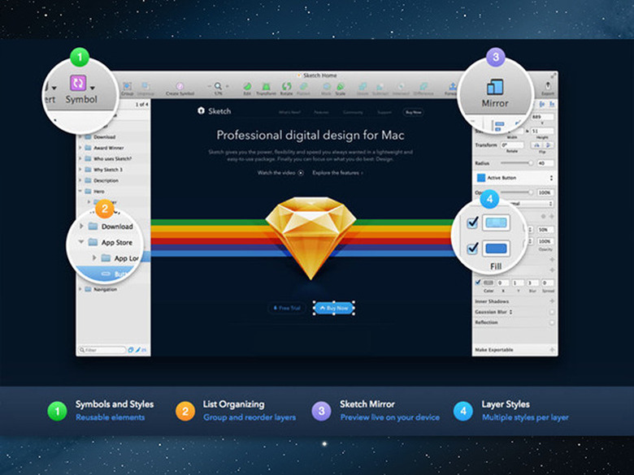Click the Scale tool icon
The height and width of the screenshot is (475, 634).
tap(341, 85)
